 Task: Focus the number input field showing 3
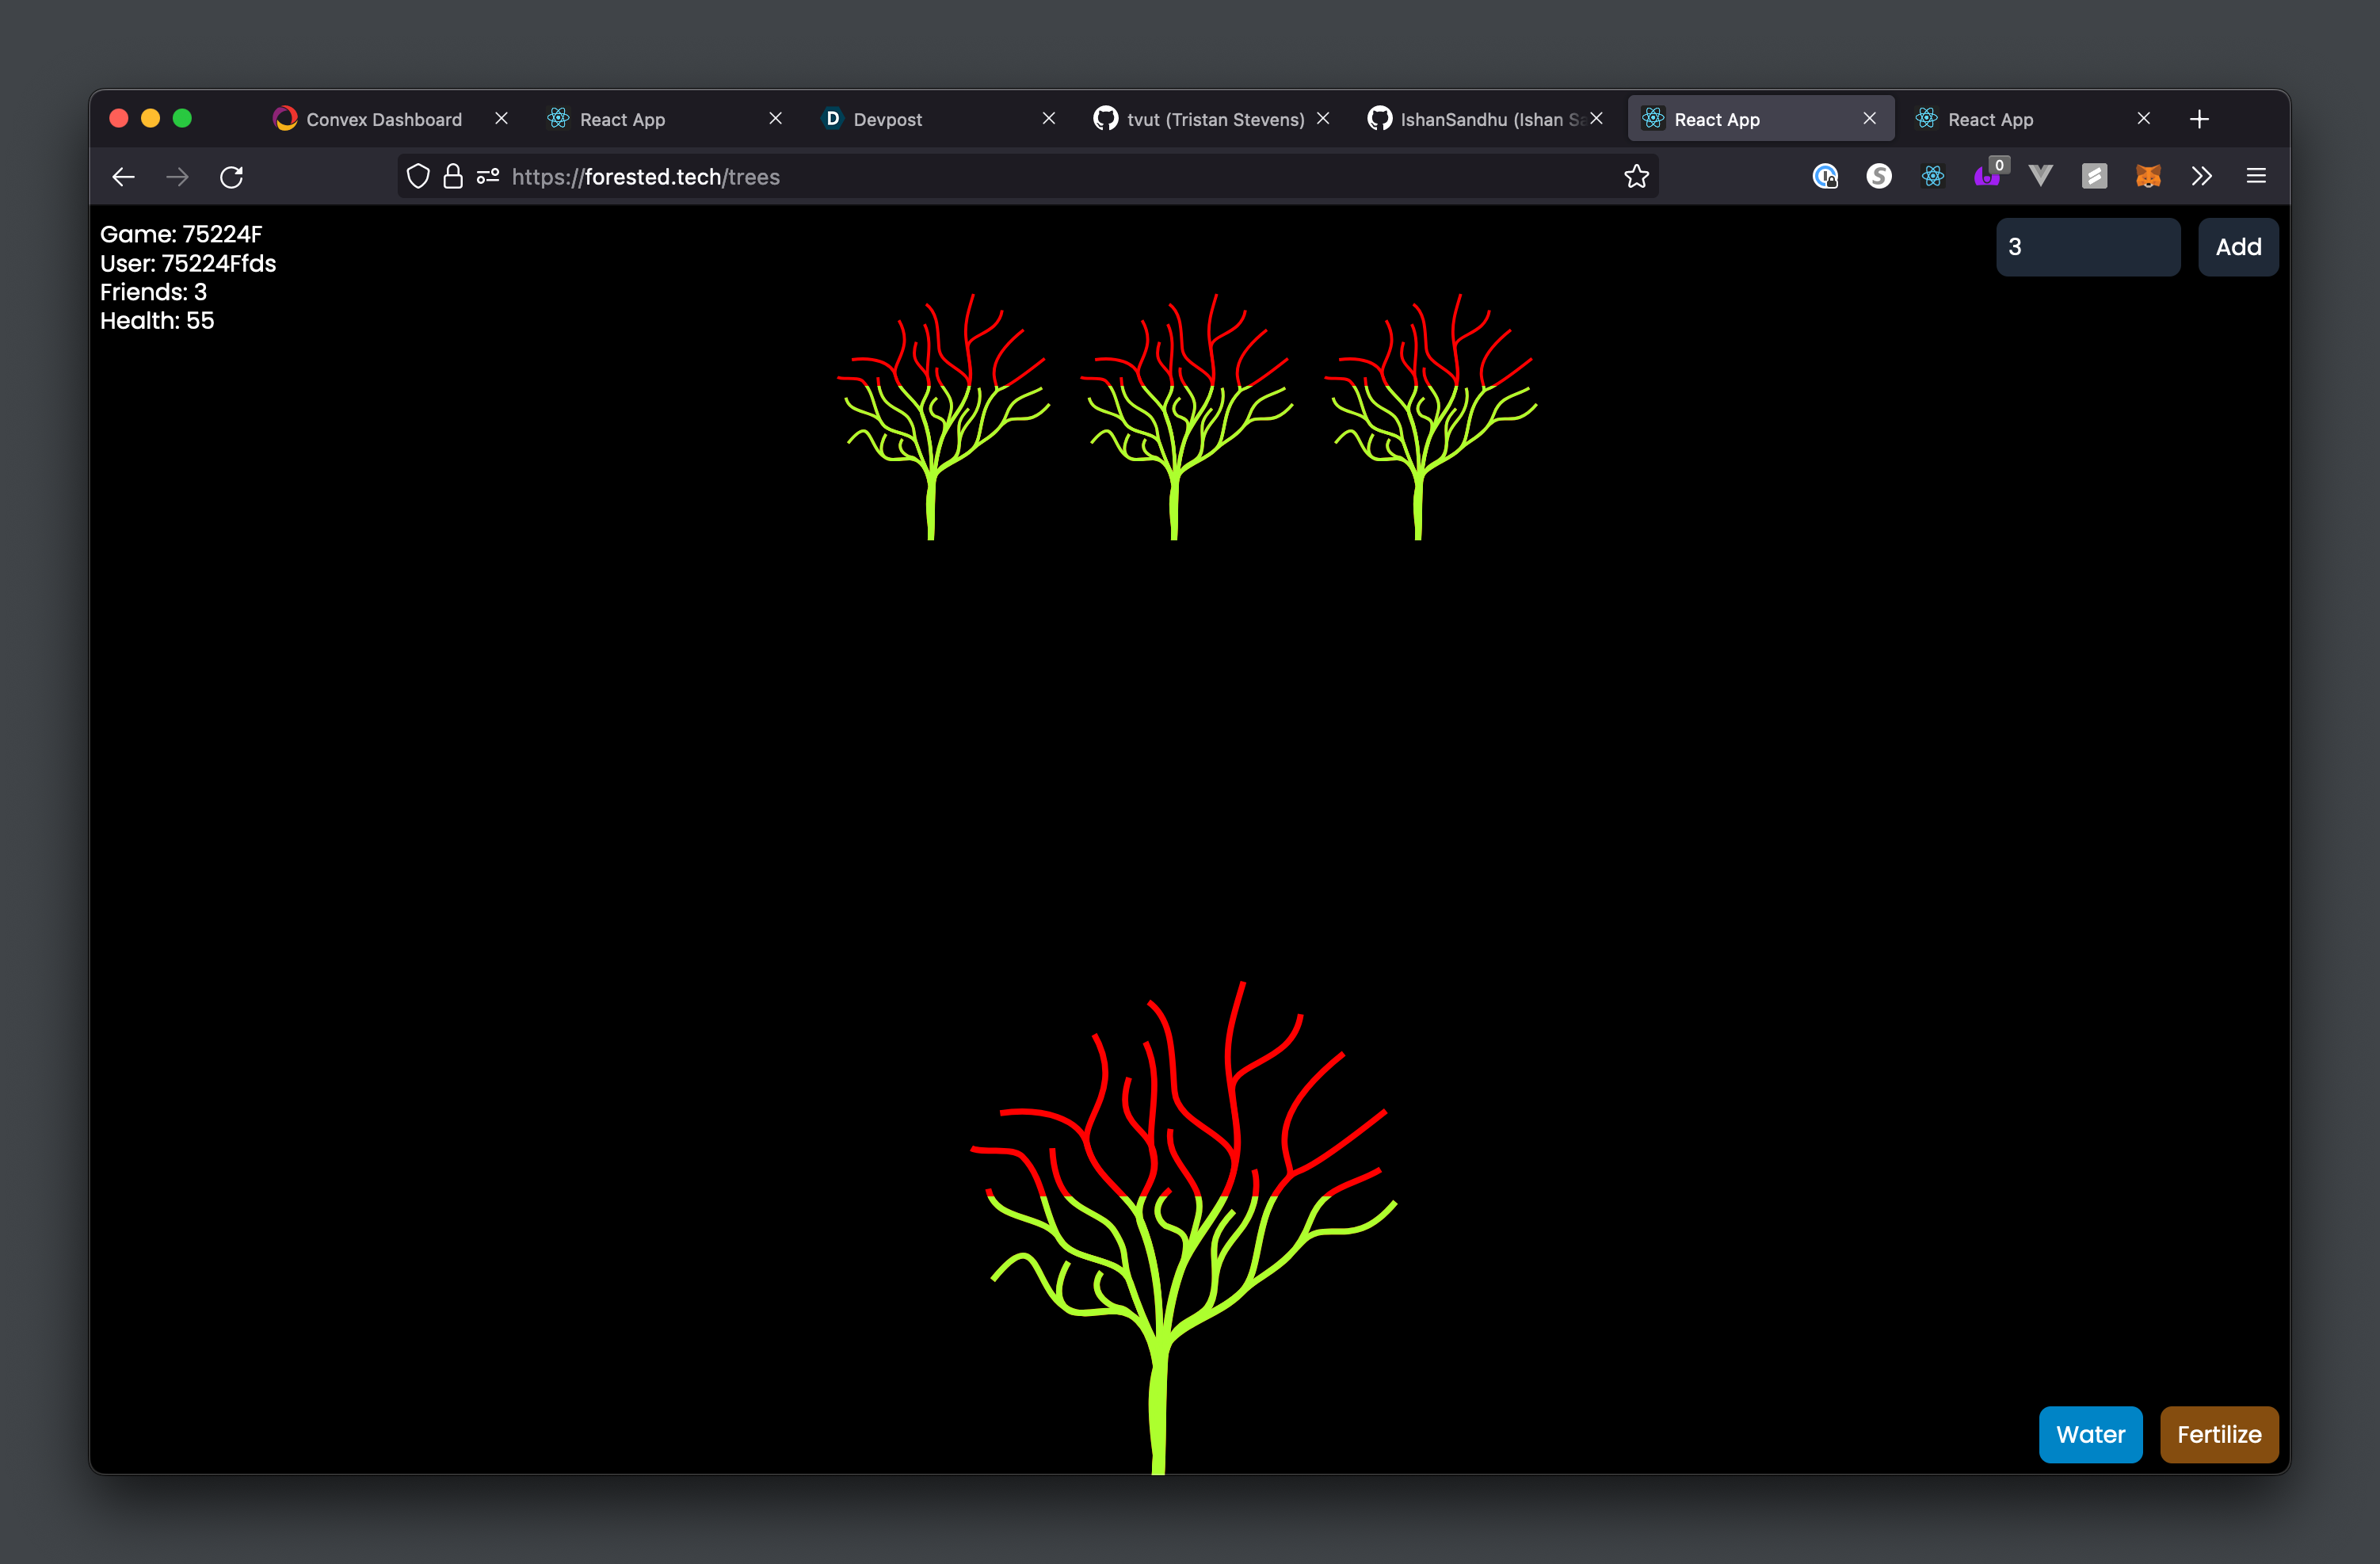2087,247
